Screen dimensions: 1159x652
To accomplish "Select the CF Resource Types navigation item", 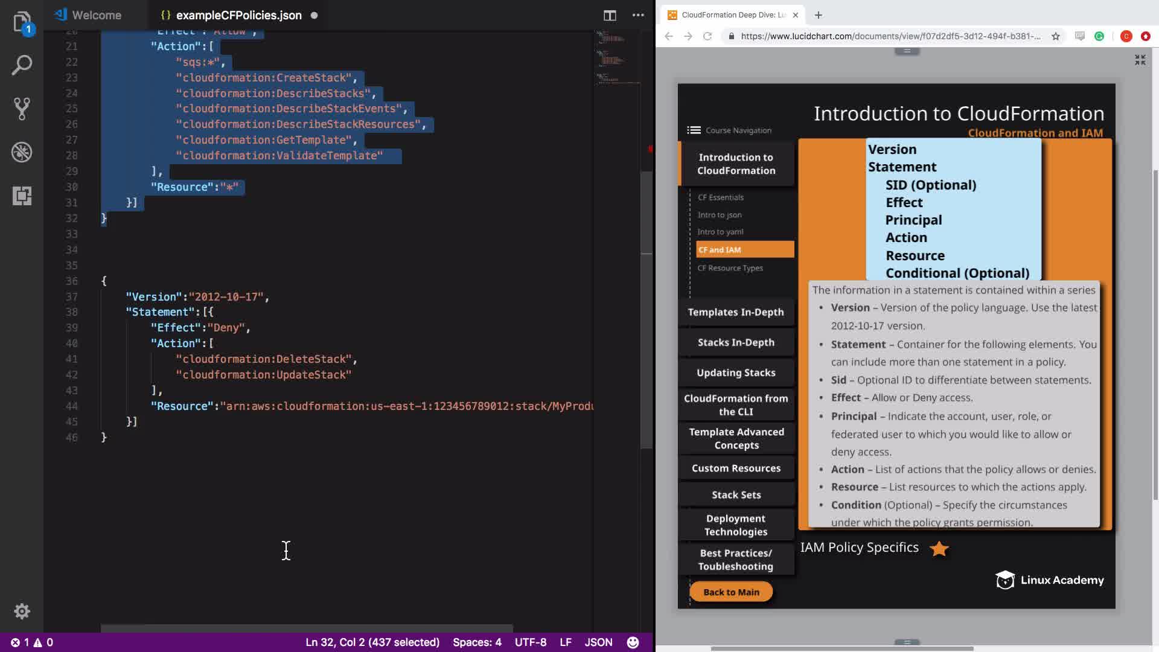I will (730, 268).
